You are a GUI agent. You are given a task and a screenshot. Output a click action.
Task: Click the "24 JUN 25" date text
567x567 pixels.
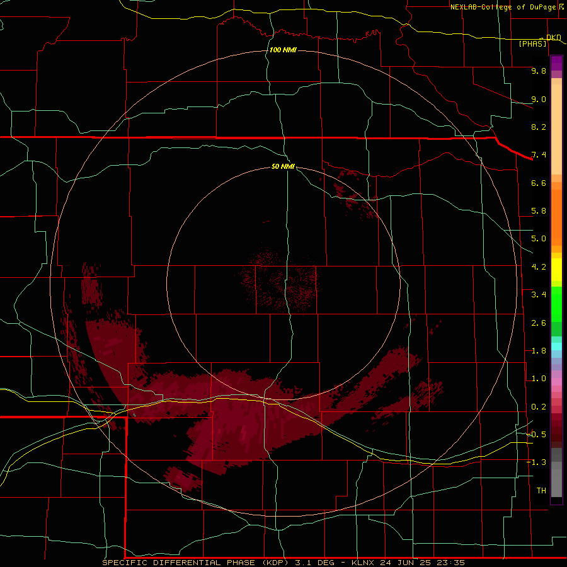pos(405,563)
